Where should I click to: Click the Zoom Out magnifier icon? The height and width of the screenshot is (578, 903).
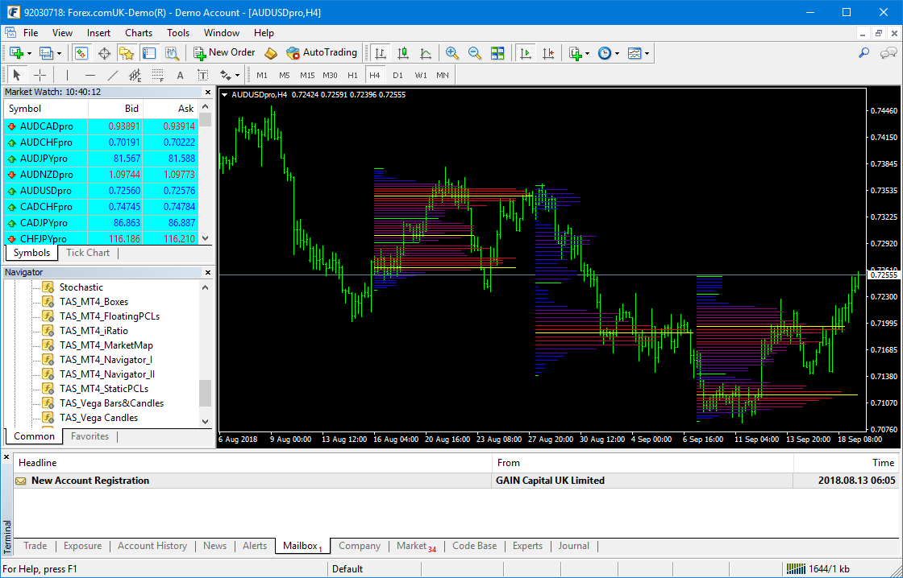[475, 53]
